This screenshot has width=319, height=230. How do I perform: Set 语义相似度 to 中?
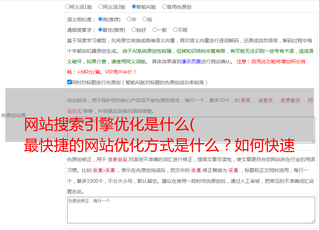[129, 19]
